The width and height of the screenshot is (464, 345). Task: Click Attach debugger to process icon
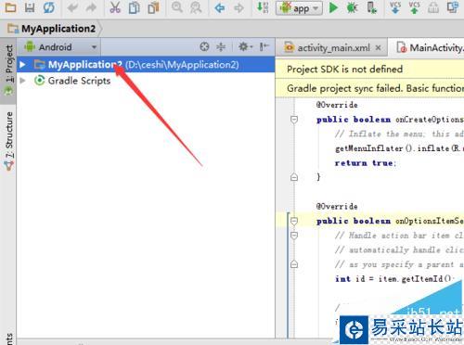click(x=371, y=7)
